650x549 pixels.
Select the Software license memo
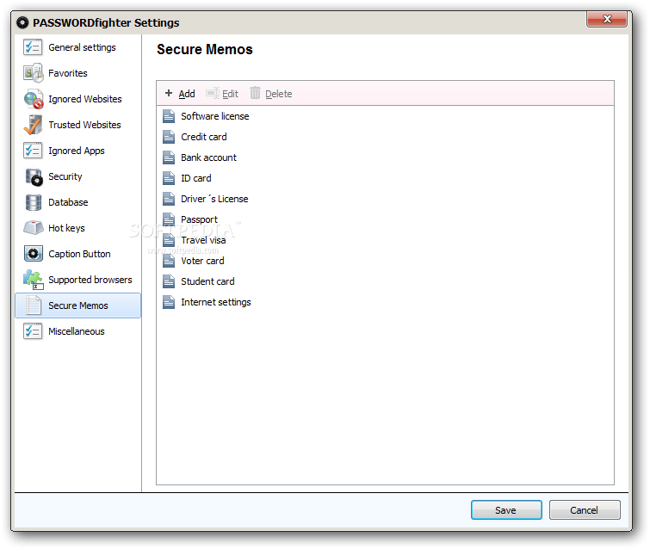[x=214, y=116]
